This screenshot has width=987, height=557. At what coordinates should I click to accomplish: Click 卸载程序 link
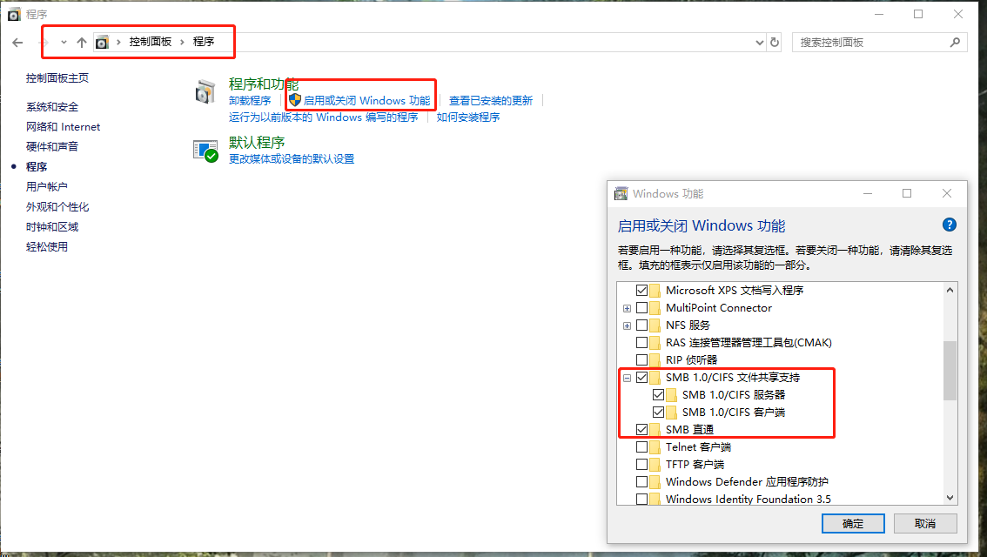pos(250,101)
